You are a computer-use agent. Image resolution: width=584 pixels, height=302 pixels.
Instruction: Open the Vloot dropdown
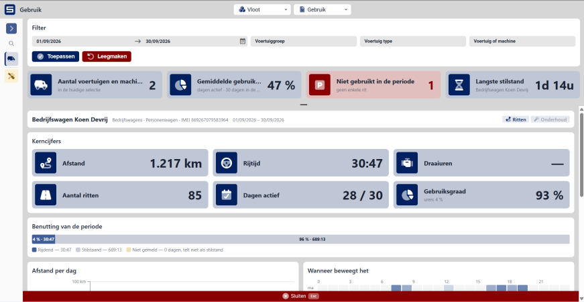262,9
